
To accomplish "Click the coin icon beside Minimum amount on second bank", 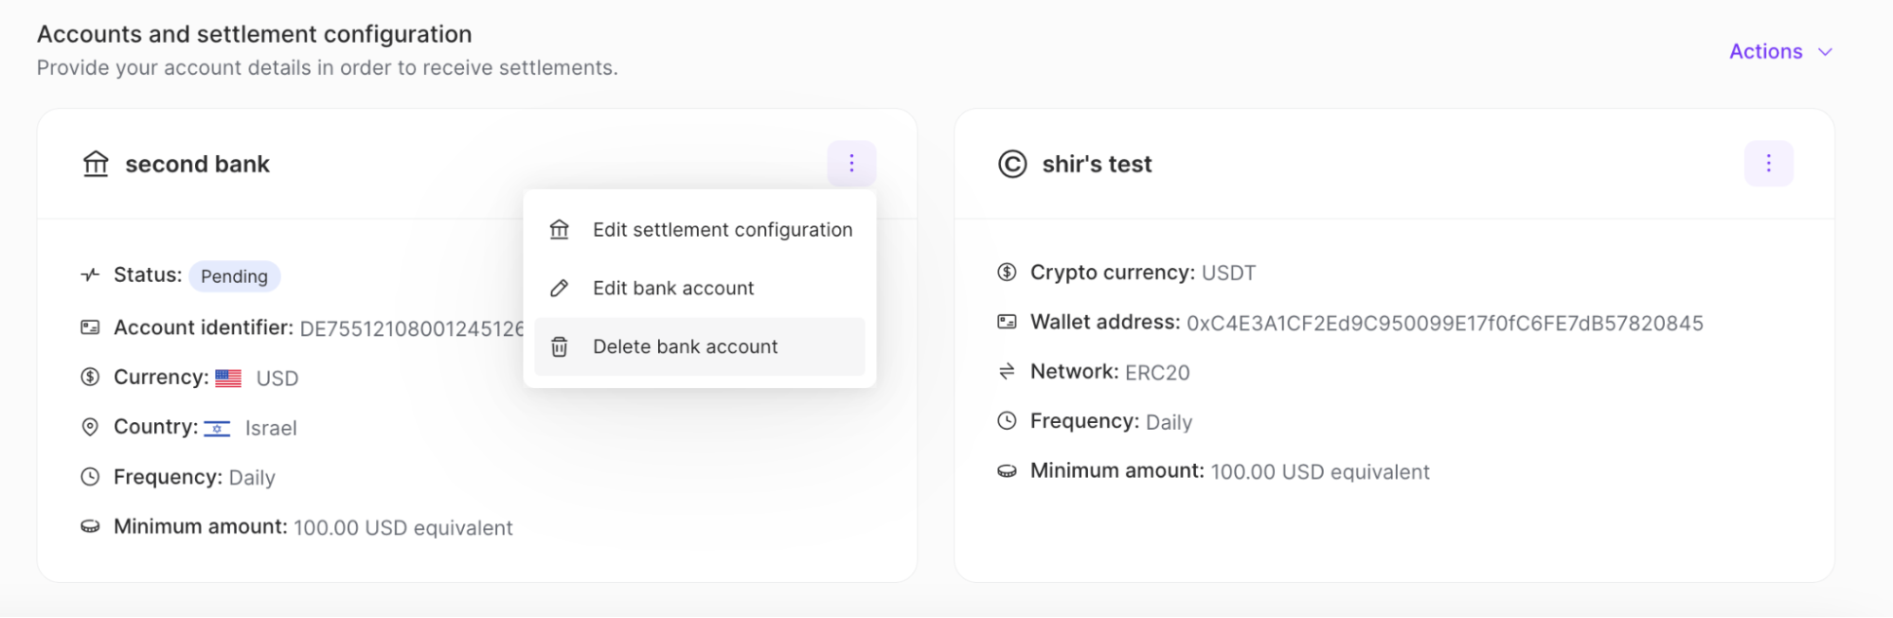I will pos(89,526).
